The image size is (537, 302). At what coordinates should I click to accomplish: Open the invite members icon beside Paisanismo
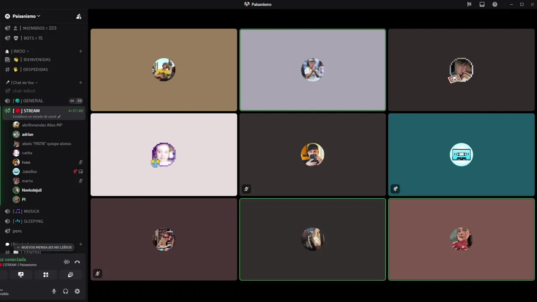click(78, 16)
